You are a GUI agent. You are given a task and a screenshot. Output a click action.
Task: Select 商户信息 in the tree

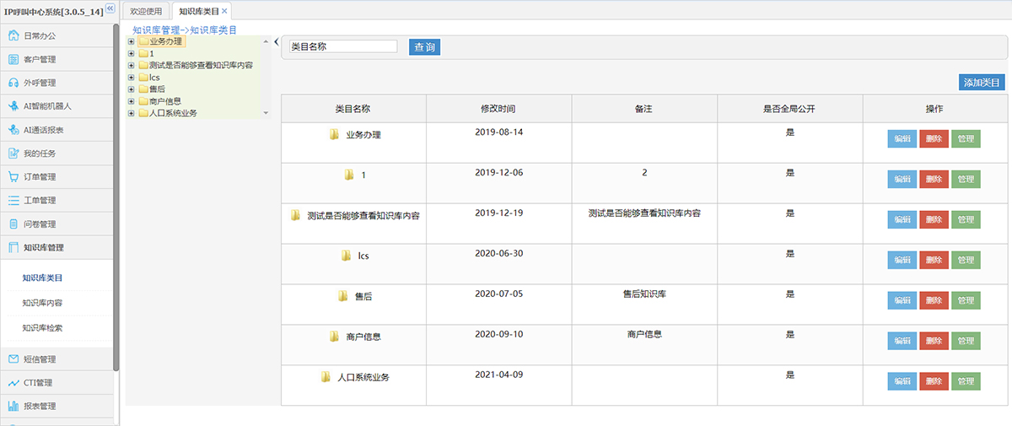click(x=165, y=101)
